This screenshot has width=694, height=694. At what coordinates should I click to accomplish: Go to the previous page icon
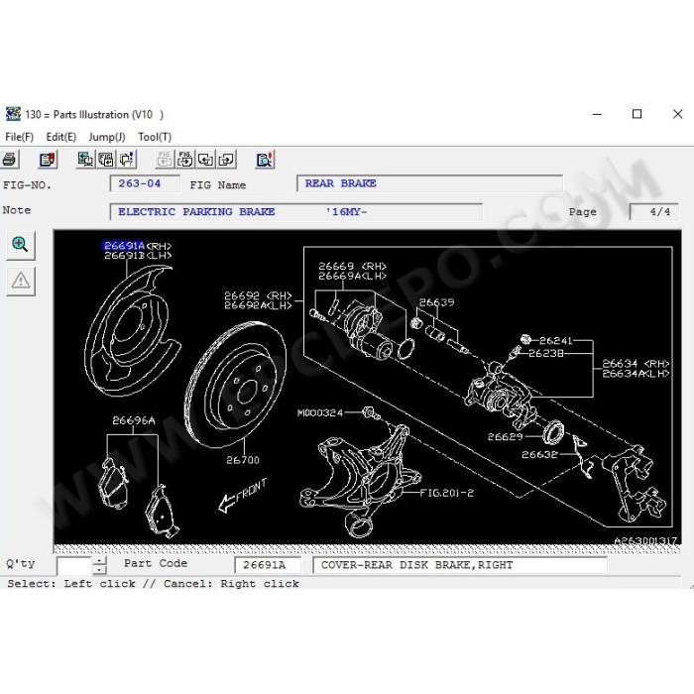coord(206,160)
